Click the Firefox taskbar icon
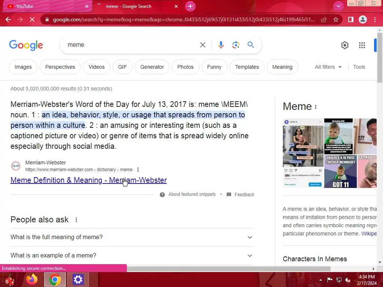This screenshot has height=287, width=383. point(32,280)
